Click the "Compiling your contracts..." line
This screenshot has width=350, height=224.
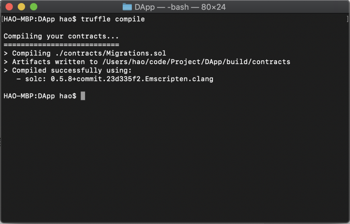pyautogui.click(x=61, y=36)
